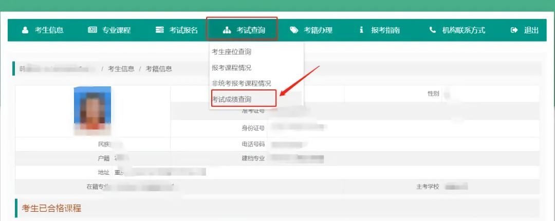
Task: Select 非统考报考课程情况 from the dropdown
Action: (242, 84)
